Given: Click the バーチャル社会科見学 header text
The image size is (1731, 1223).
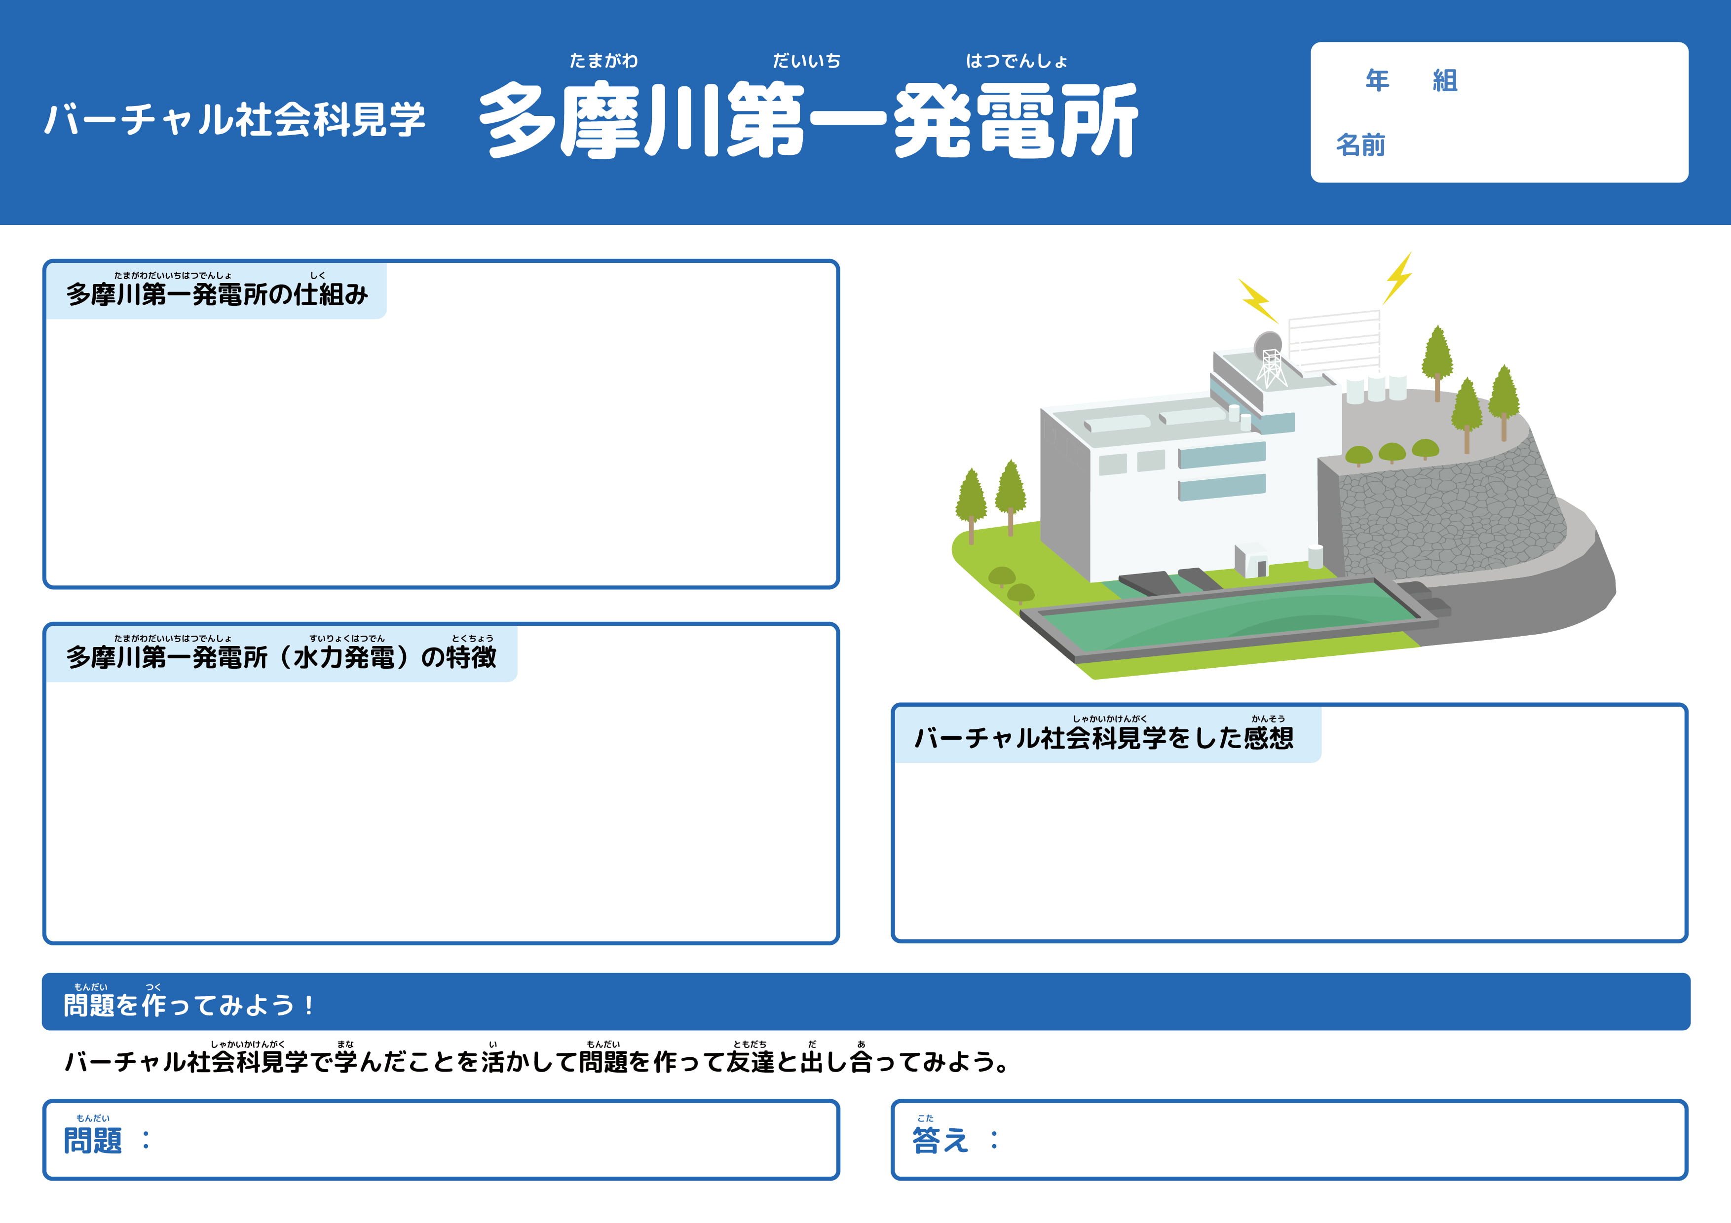Looking at the screenshot, I should [235, 120].
